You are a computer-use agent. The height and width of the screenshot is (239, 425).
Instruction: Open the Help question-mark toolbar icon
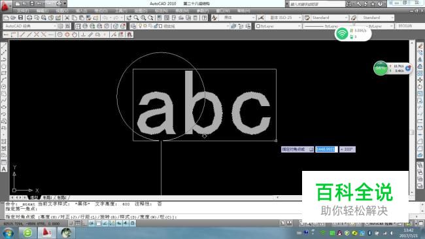(x=205, y=18)
